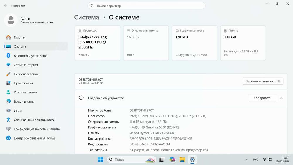Click the Settings gear icon on taskbar
Screen dimensions: 293x165
(192, 159)
